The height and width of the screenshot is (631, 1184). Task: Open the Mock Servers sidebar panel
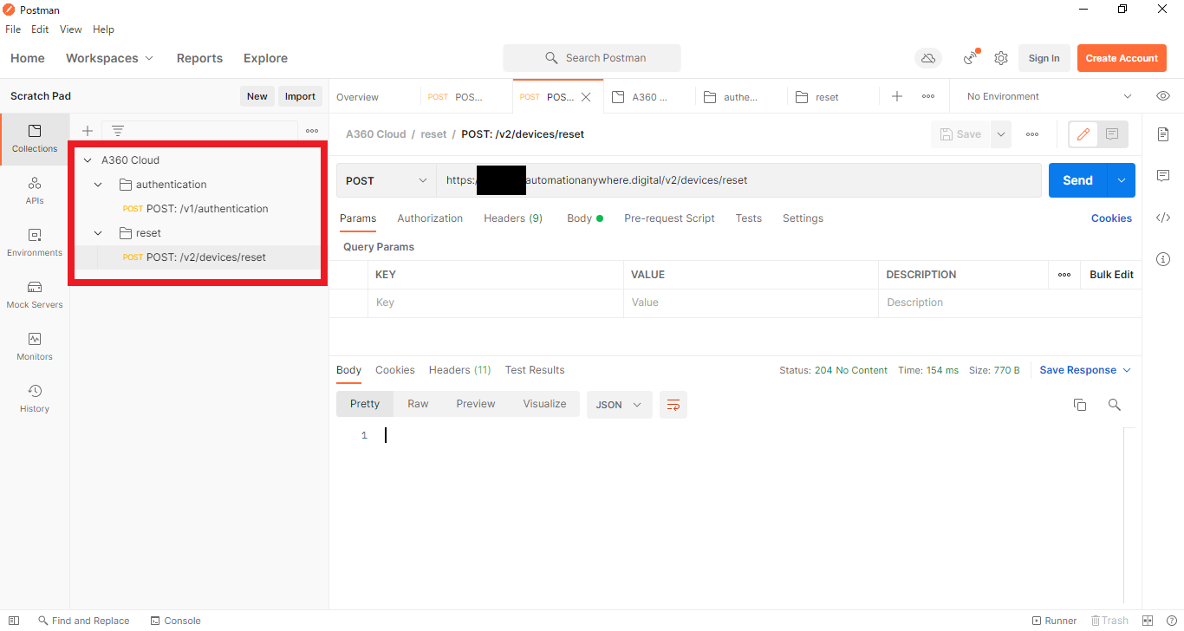pos(35,295)
